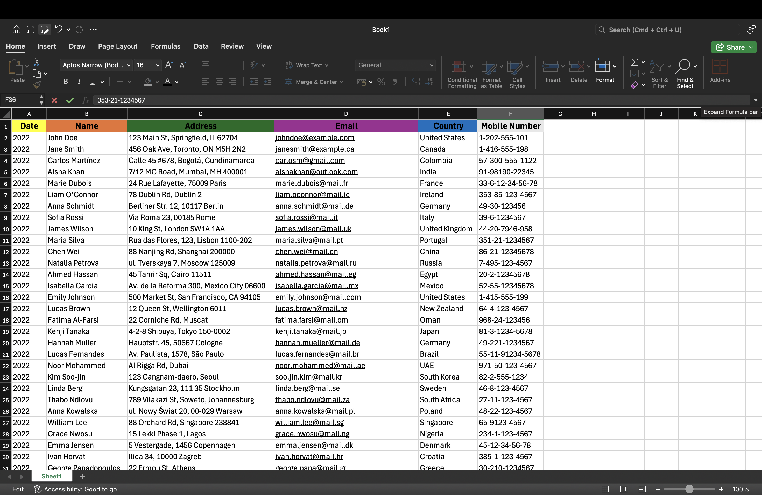Click the Search field in title bar
The width and height of the screenshot is (762, 495).
tap(668, 30)
